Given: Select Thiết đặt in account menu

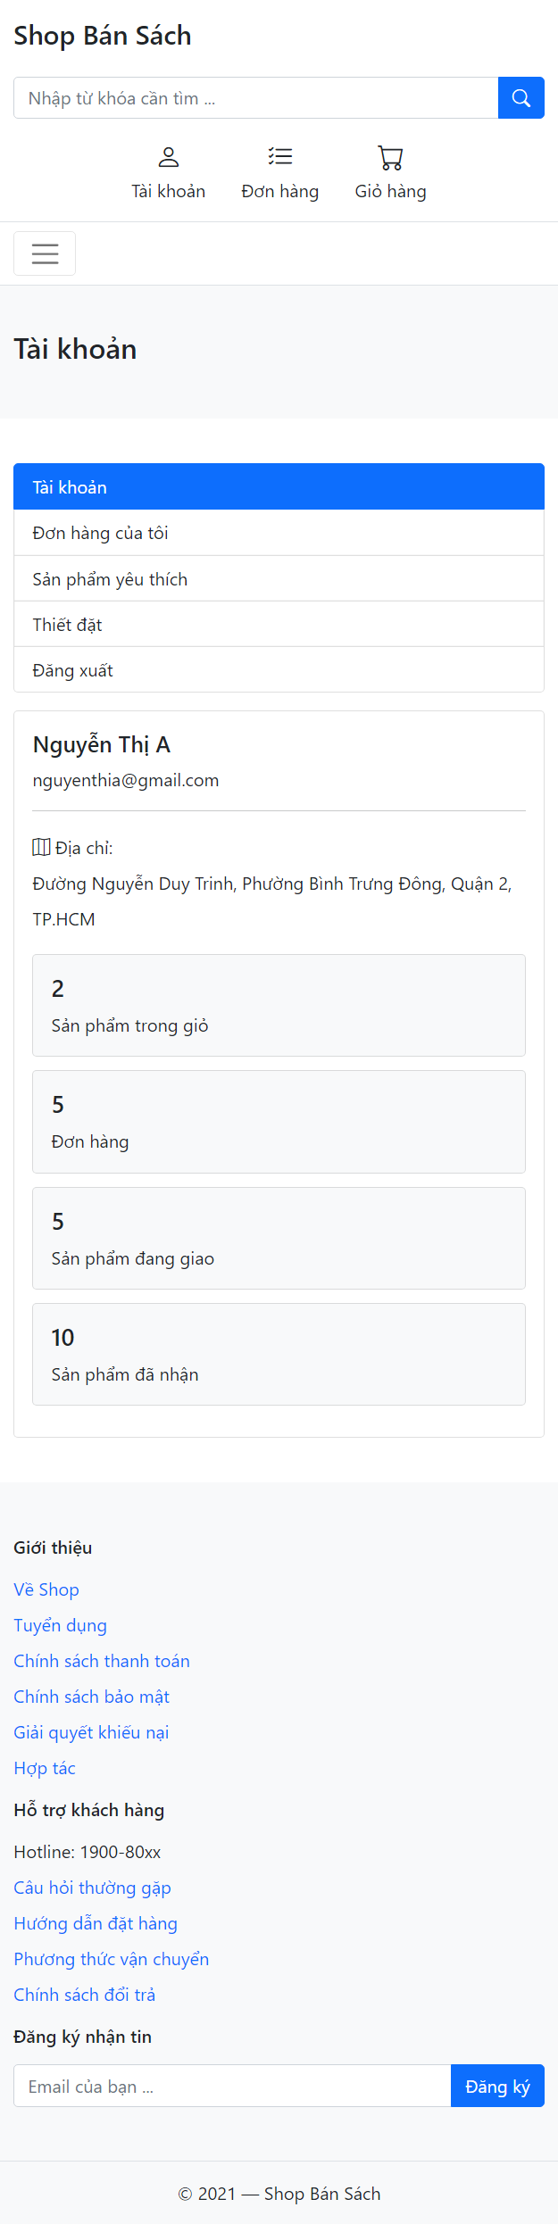Looking at the screenshot, I should (x=66, y=624).
